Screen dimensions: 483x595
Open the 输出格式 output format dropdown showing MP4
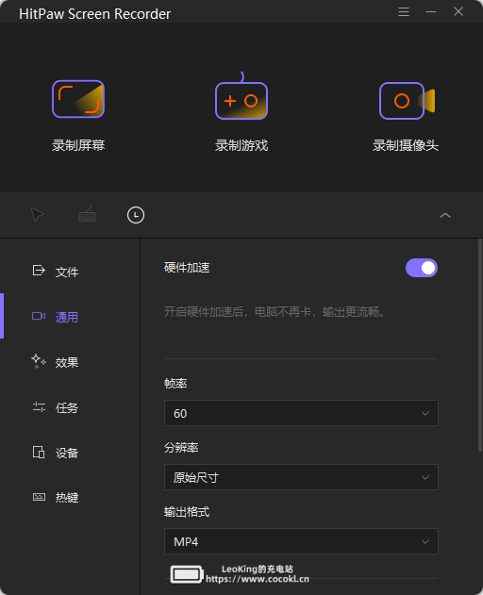click(301, 541)
